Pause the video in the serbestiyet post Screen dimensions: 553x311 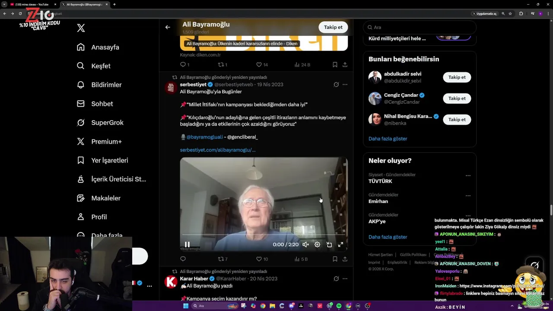pyautogui.click(x=187, y=244)
